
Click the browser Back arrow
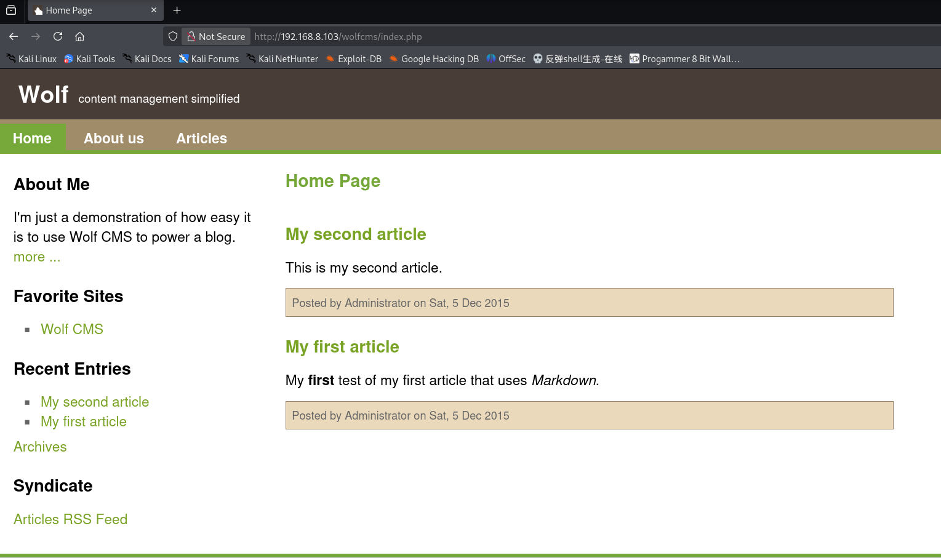coord(14,36)
